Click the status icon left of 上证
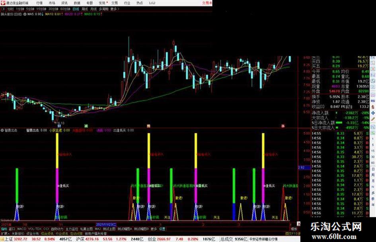376x242 pixels. point(2,239)
